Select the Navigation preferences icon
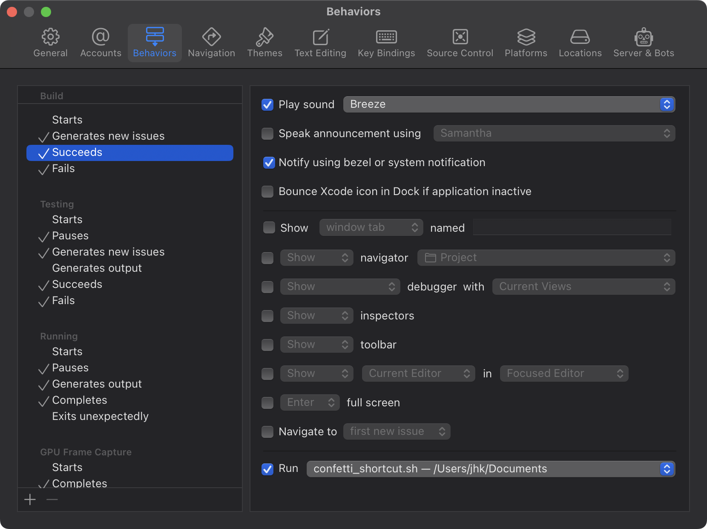 click(211, 42)
